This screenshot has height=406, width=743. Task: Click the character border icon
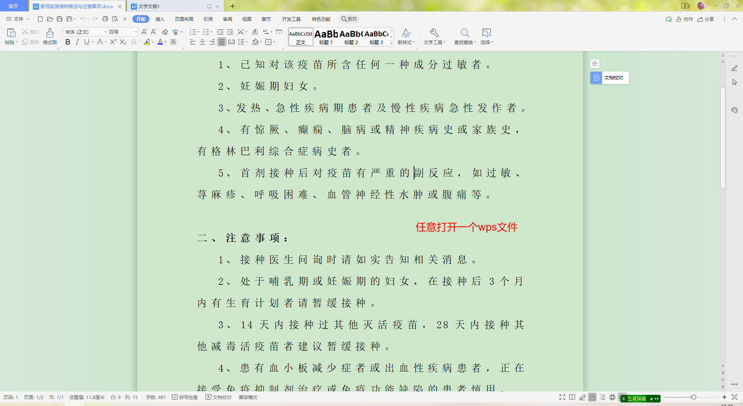point(173,42)
